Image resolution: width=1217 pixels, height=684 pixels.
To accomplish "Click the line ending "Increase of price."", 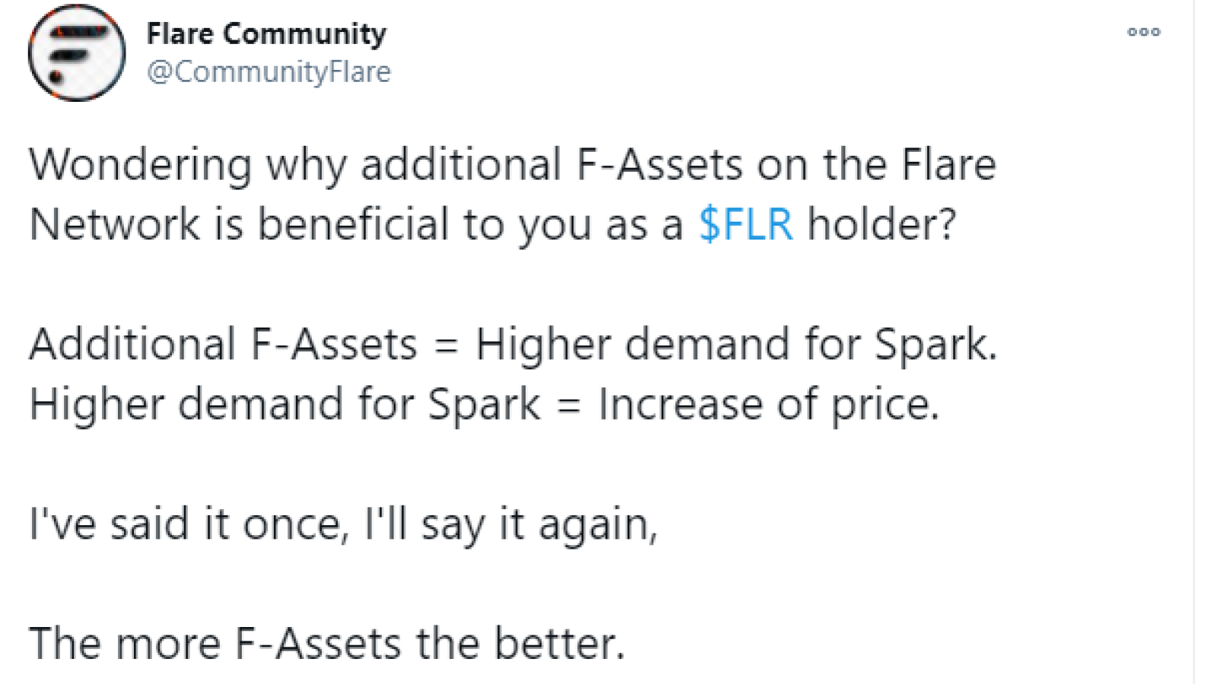I will click(485, 404).
